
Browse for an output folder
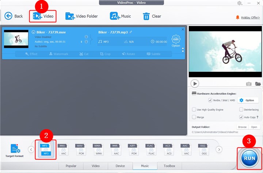tap(243, 127)
